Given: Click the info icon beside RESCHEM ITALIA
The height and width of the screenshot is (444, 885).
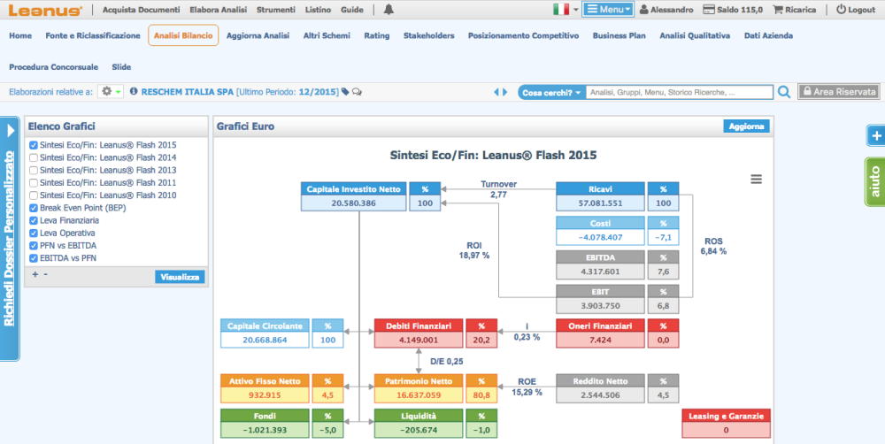Looking at the screenshot, I should [x=134, y=91].
